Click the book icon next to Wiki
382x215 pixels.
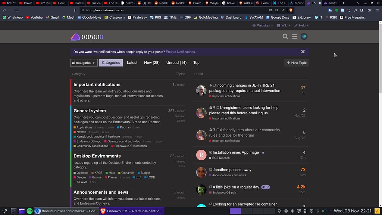pyautogui.click(x=278, y=25)
